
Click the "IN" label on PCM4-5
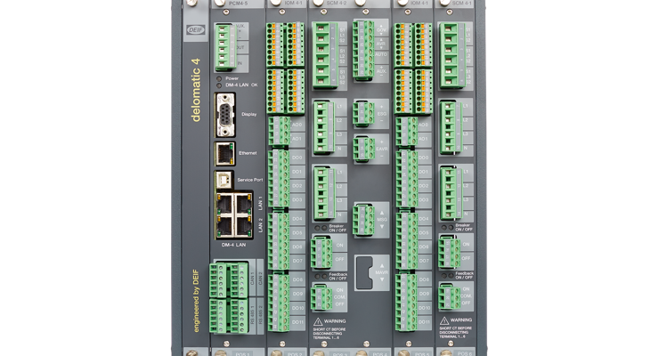240,63
